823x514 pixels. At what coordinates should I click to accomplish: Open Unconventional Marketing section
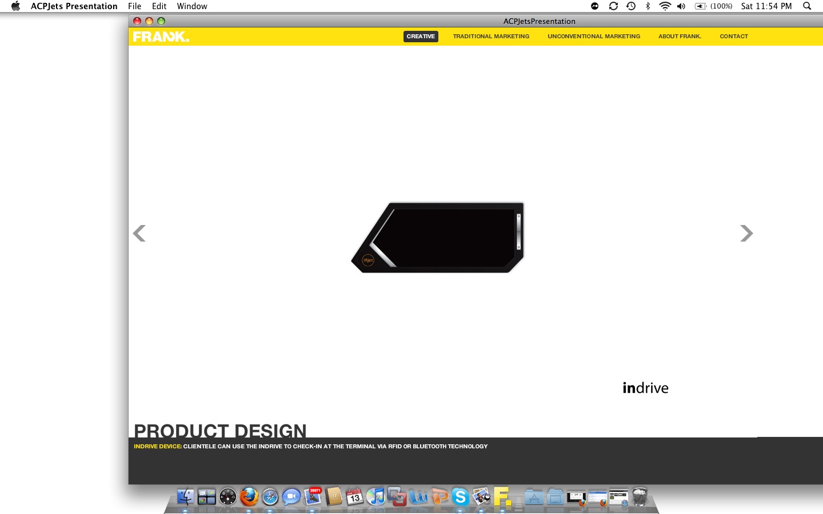coord(594,37)
